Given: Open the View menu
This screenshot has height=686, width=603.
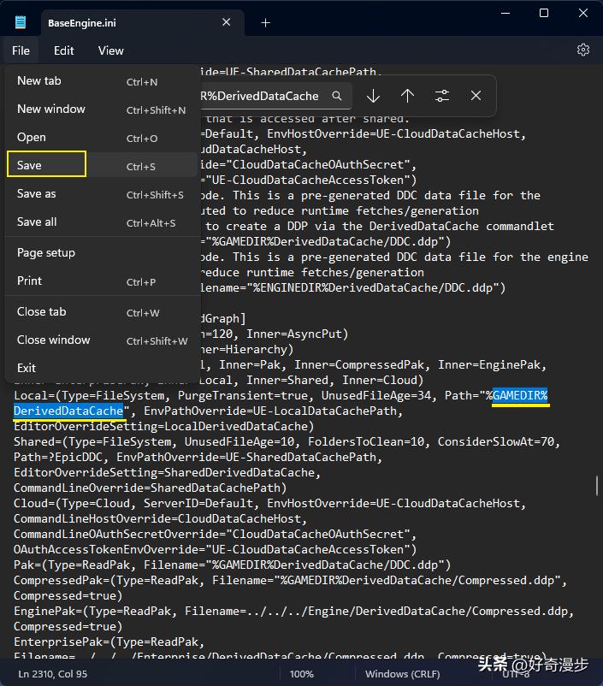Looking at the screenshot, I should coord(110,50).
